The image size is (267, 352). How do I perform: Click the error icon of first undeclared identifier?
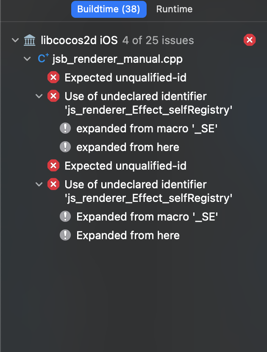[x=53, y=96]
